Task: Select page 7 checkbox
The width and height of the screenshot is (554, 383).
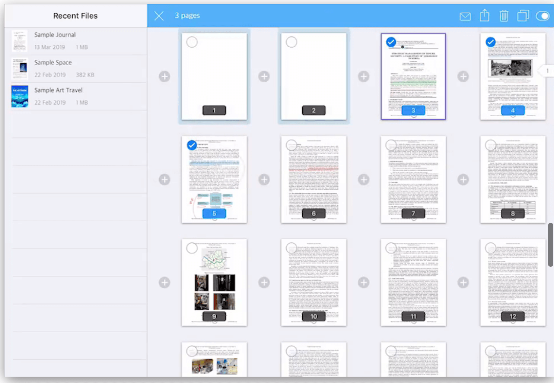Action: 391,145
